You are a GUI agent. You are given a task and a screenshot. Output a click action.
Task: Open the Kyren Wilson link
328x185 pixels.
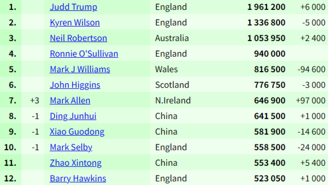pyautogui.click(x=75, y=23)
